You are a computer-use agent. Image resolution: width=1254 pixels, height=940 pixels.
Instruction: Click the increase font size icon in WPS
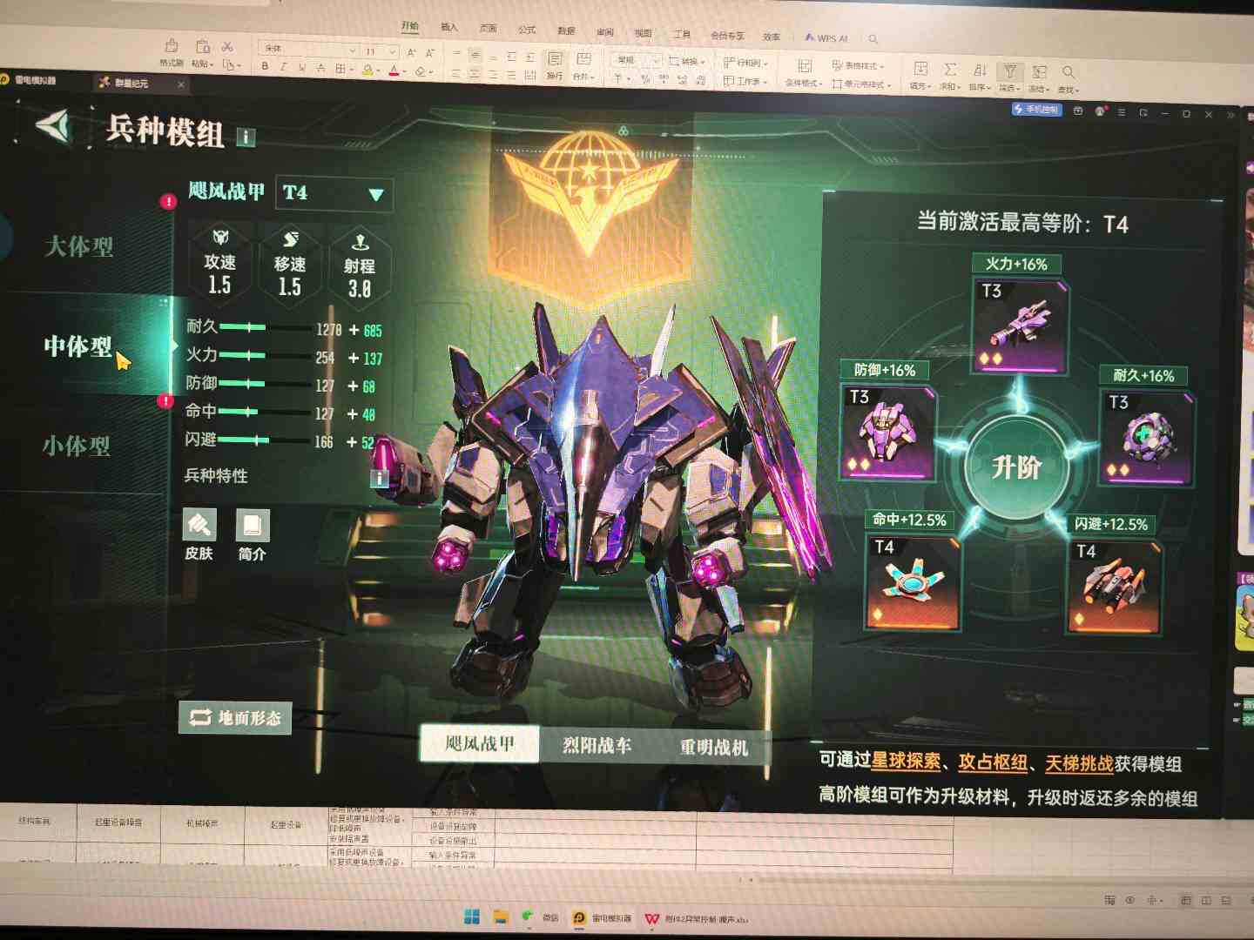tap(411, 52)
